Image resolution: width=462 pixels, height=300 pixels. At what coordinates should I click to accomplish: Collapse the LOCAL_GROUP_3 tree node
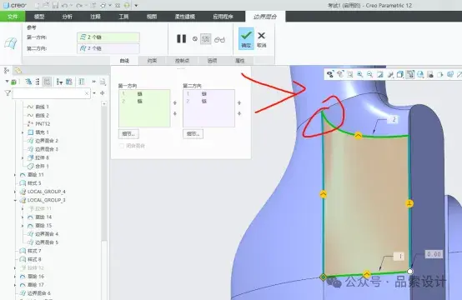pyautogui.click(x=15, y=200)
